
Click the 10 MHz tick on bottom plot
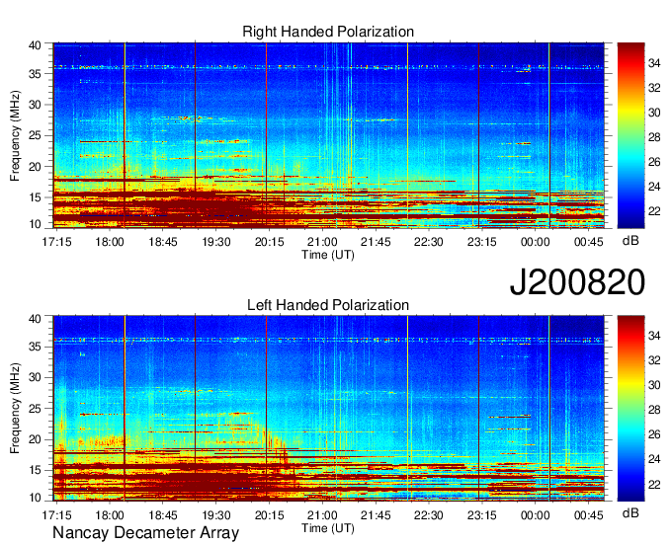point(36,497)
